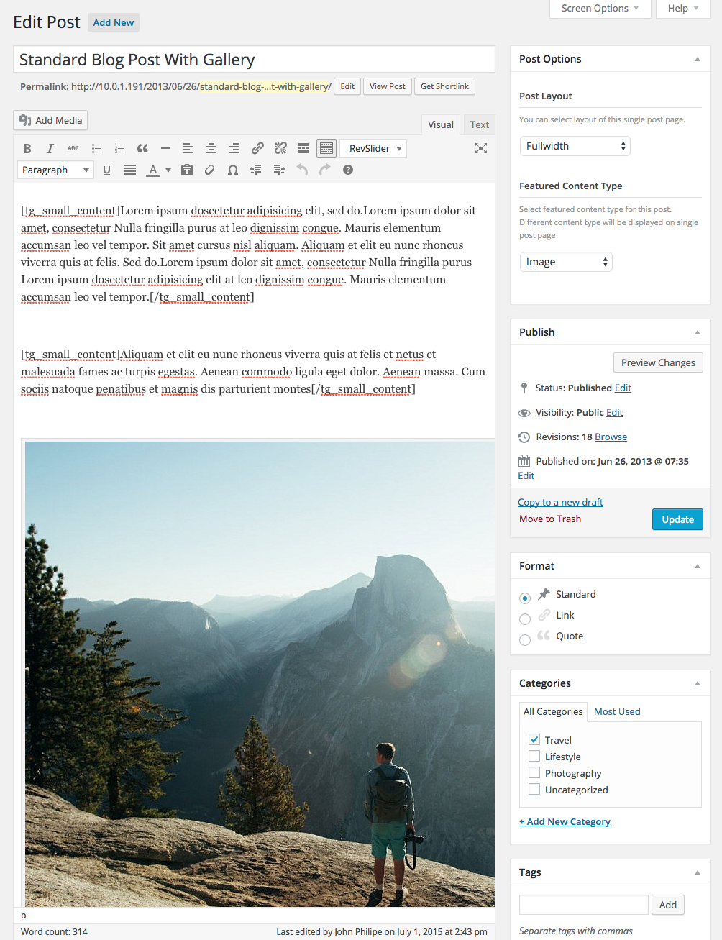This screenshot has width=722, height=940.
Task: Insert a blockquote
Action: coord(142,149)
